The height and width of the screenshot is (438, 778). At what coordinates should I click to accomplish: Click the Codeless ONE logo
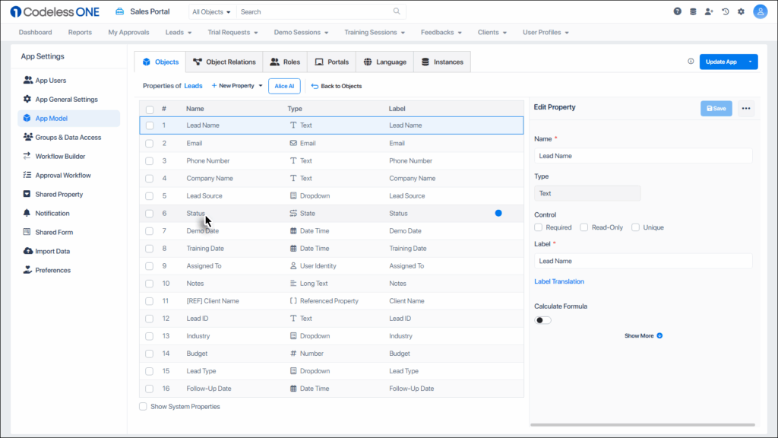click(53, 11)
